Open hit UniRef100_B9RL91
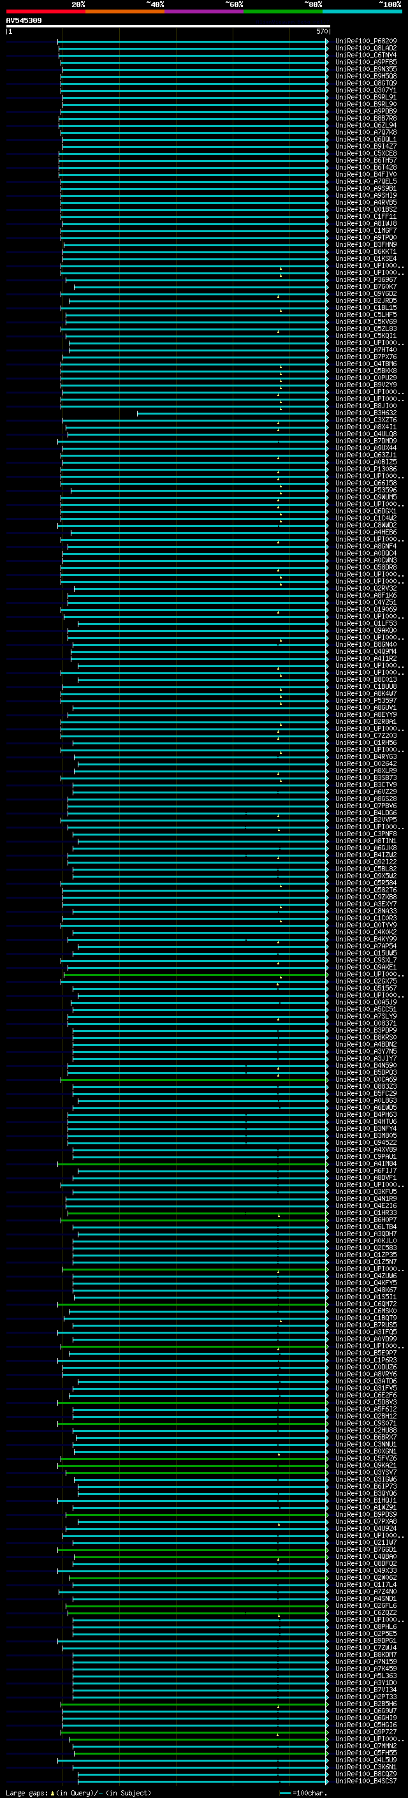The height and width of the screenshot is (1798, 408). 366,97
